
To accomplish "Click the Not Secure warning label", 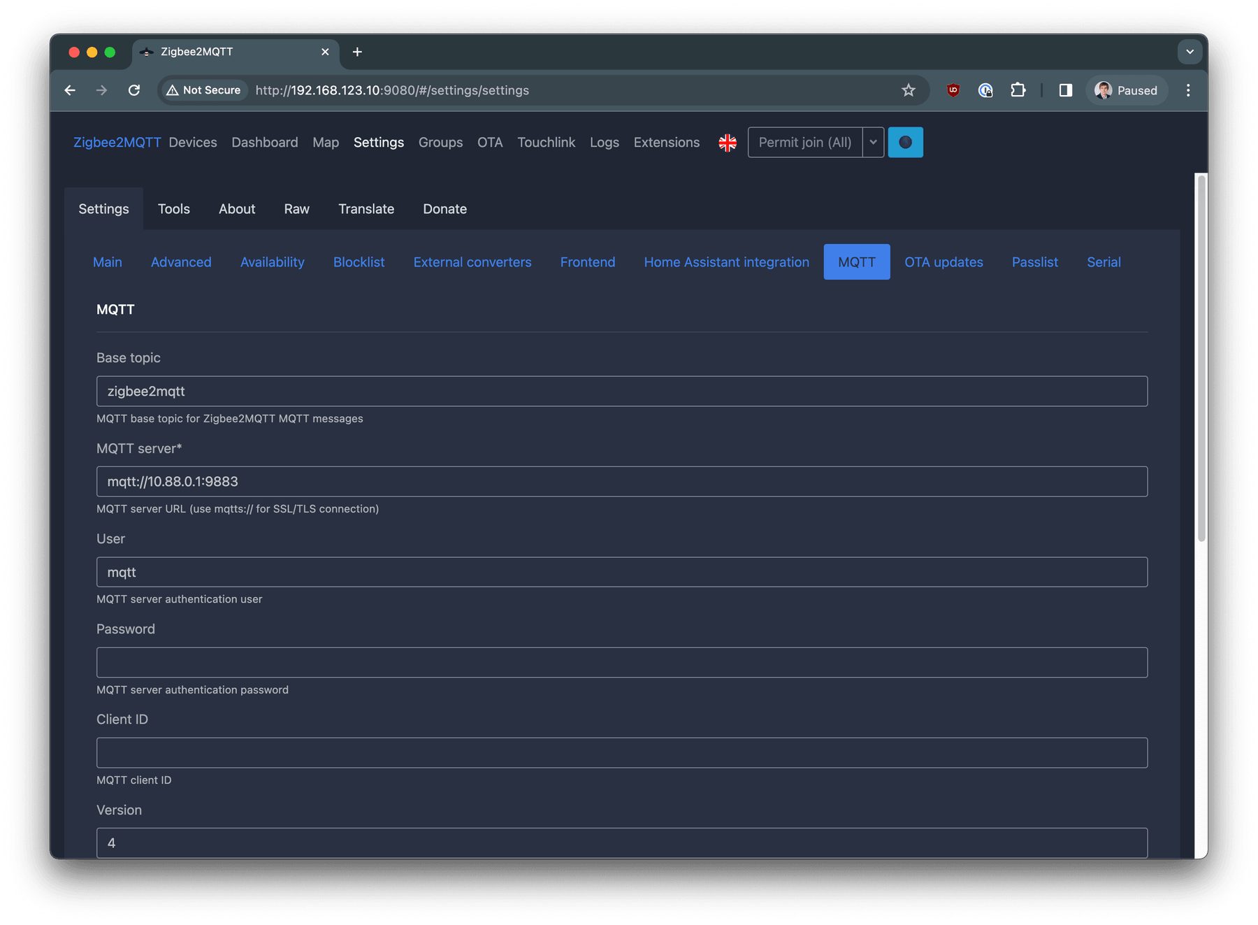I will point(203,90).
